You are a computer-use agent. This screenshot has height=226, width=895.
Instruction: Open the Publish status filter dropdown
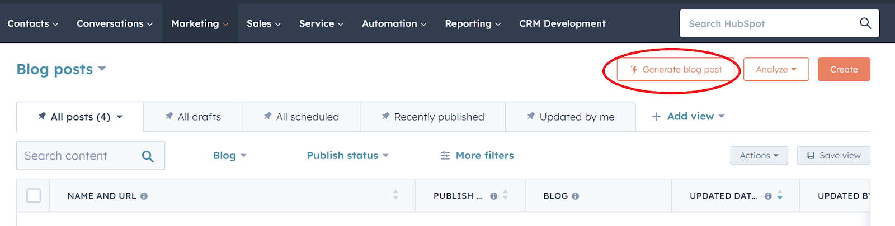(x=347, y=156)
